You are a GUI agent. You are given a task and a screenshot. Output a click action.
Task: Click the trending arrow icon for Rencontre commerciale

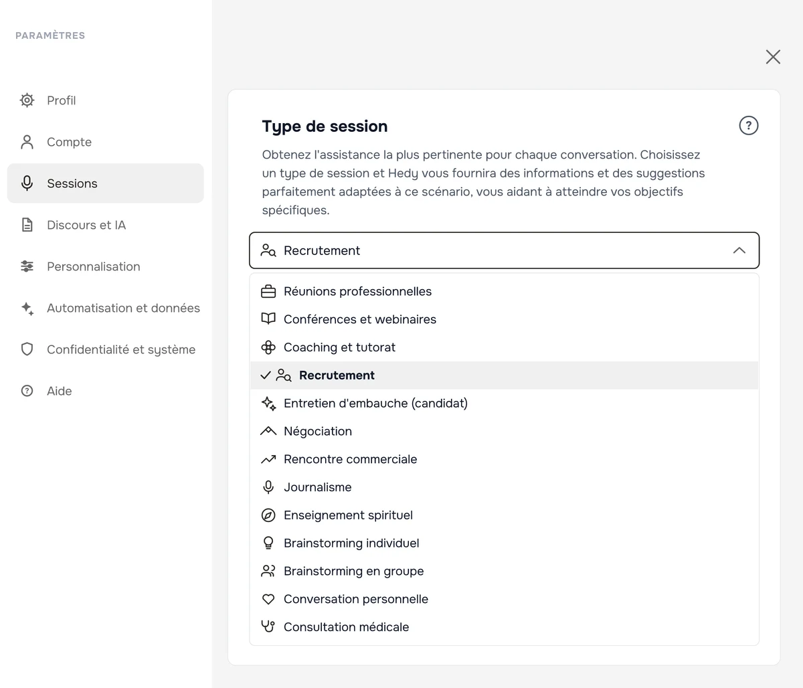268,459
